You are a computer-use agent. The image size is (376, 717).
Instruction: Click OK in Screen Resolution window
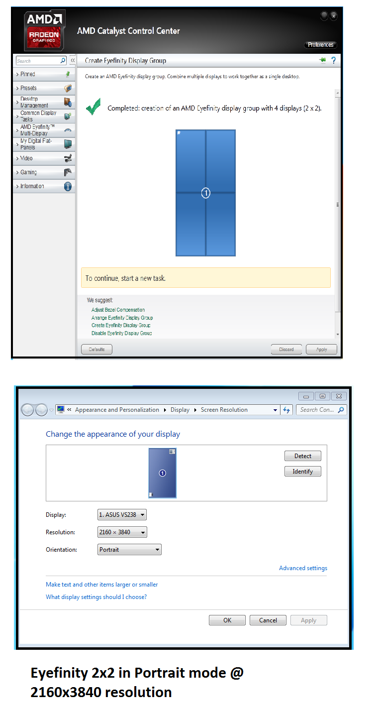click(227, 620)
